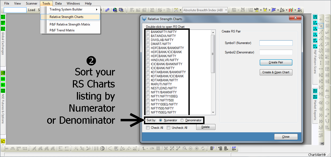Image resolution: width=331 pixels, height=157 pixels.
Task: Click the scroll down arrow of RS list
Action: (x=213, y=112)
